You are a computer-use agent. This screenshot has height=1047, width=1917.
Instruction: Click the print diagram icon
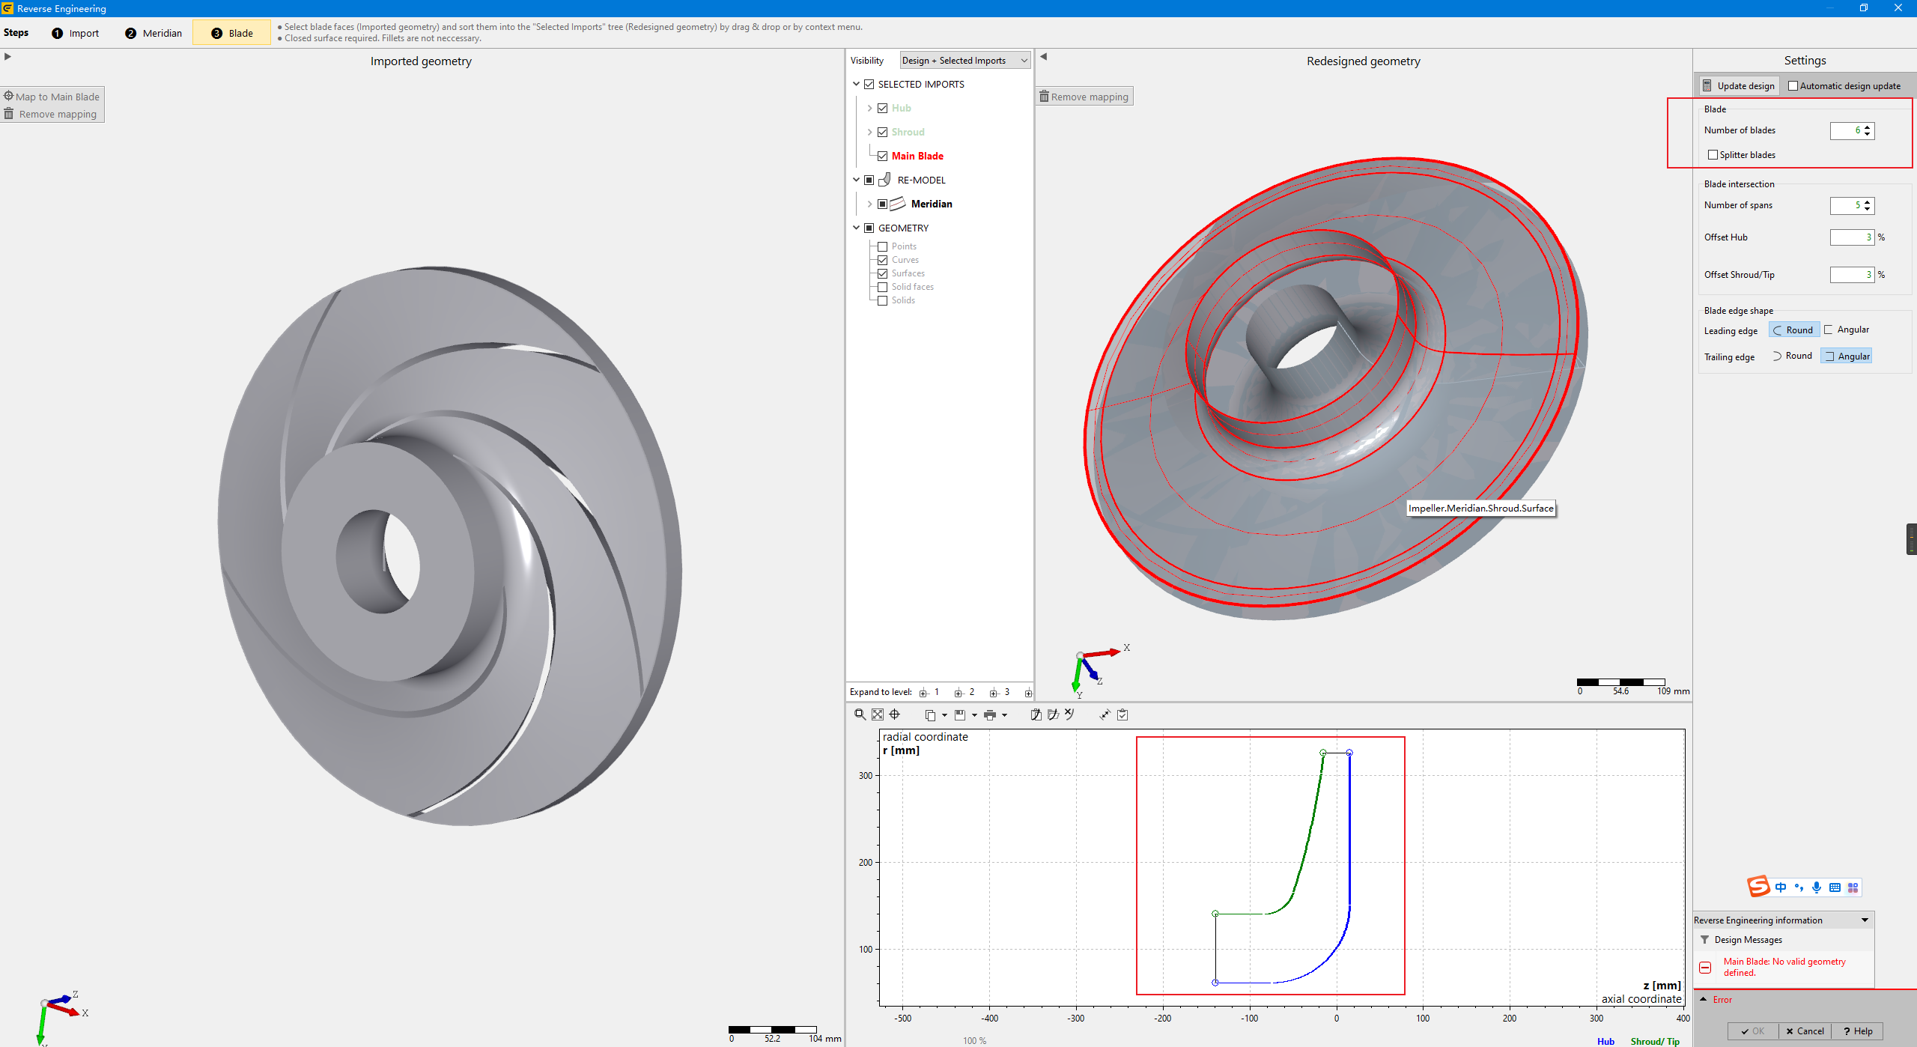pos(990,715)
